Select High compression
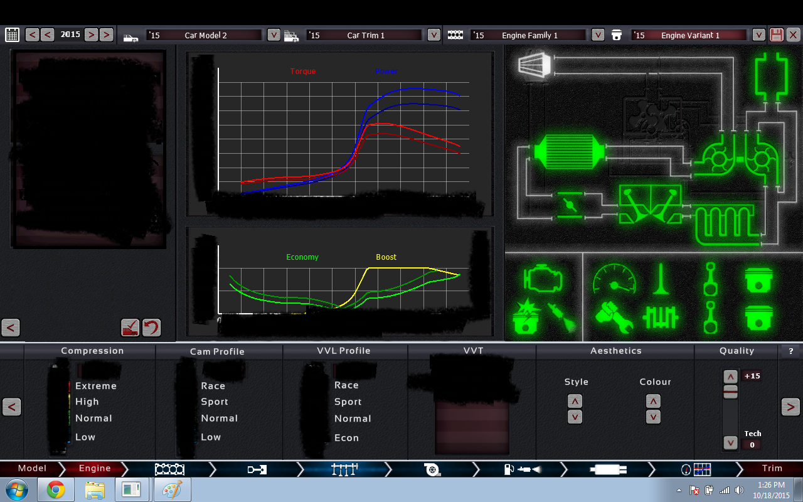 87,402
